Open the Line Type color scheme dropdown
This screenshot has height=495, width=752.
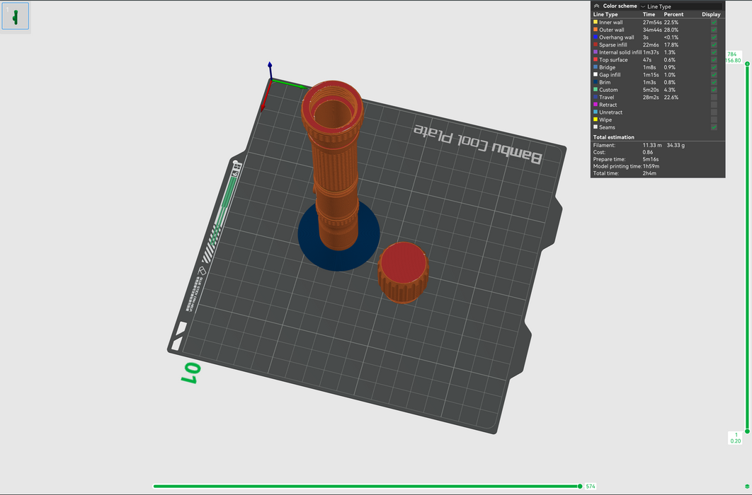click(x=680, y=6)
